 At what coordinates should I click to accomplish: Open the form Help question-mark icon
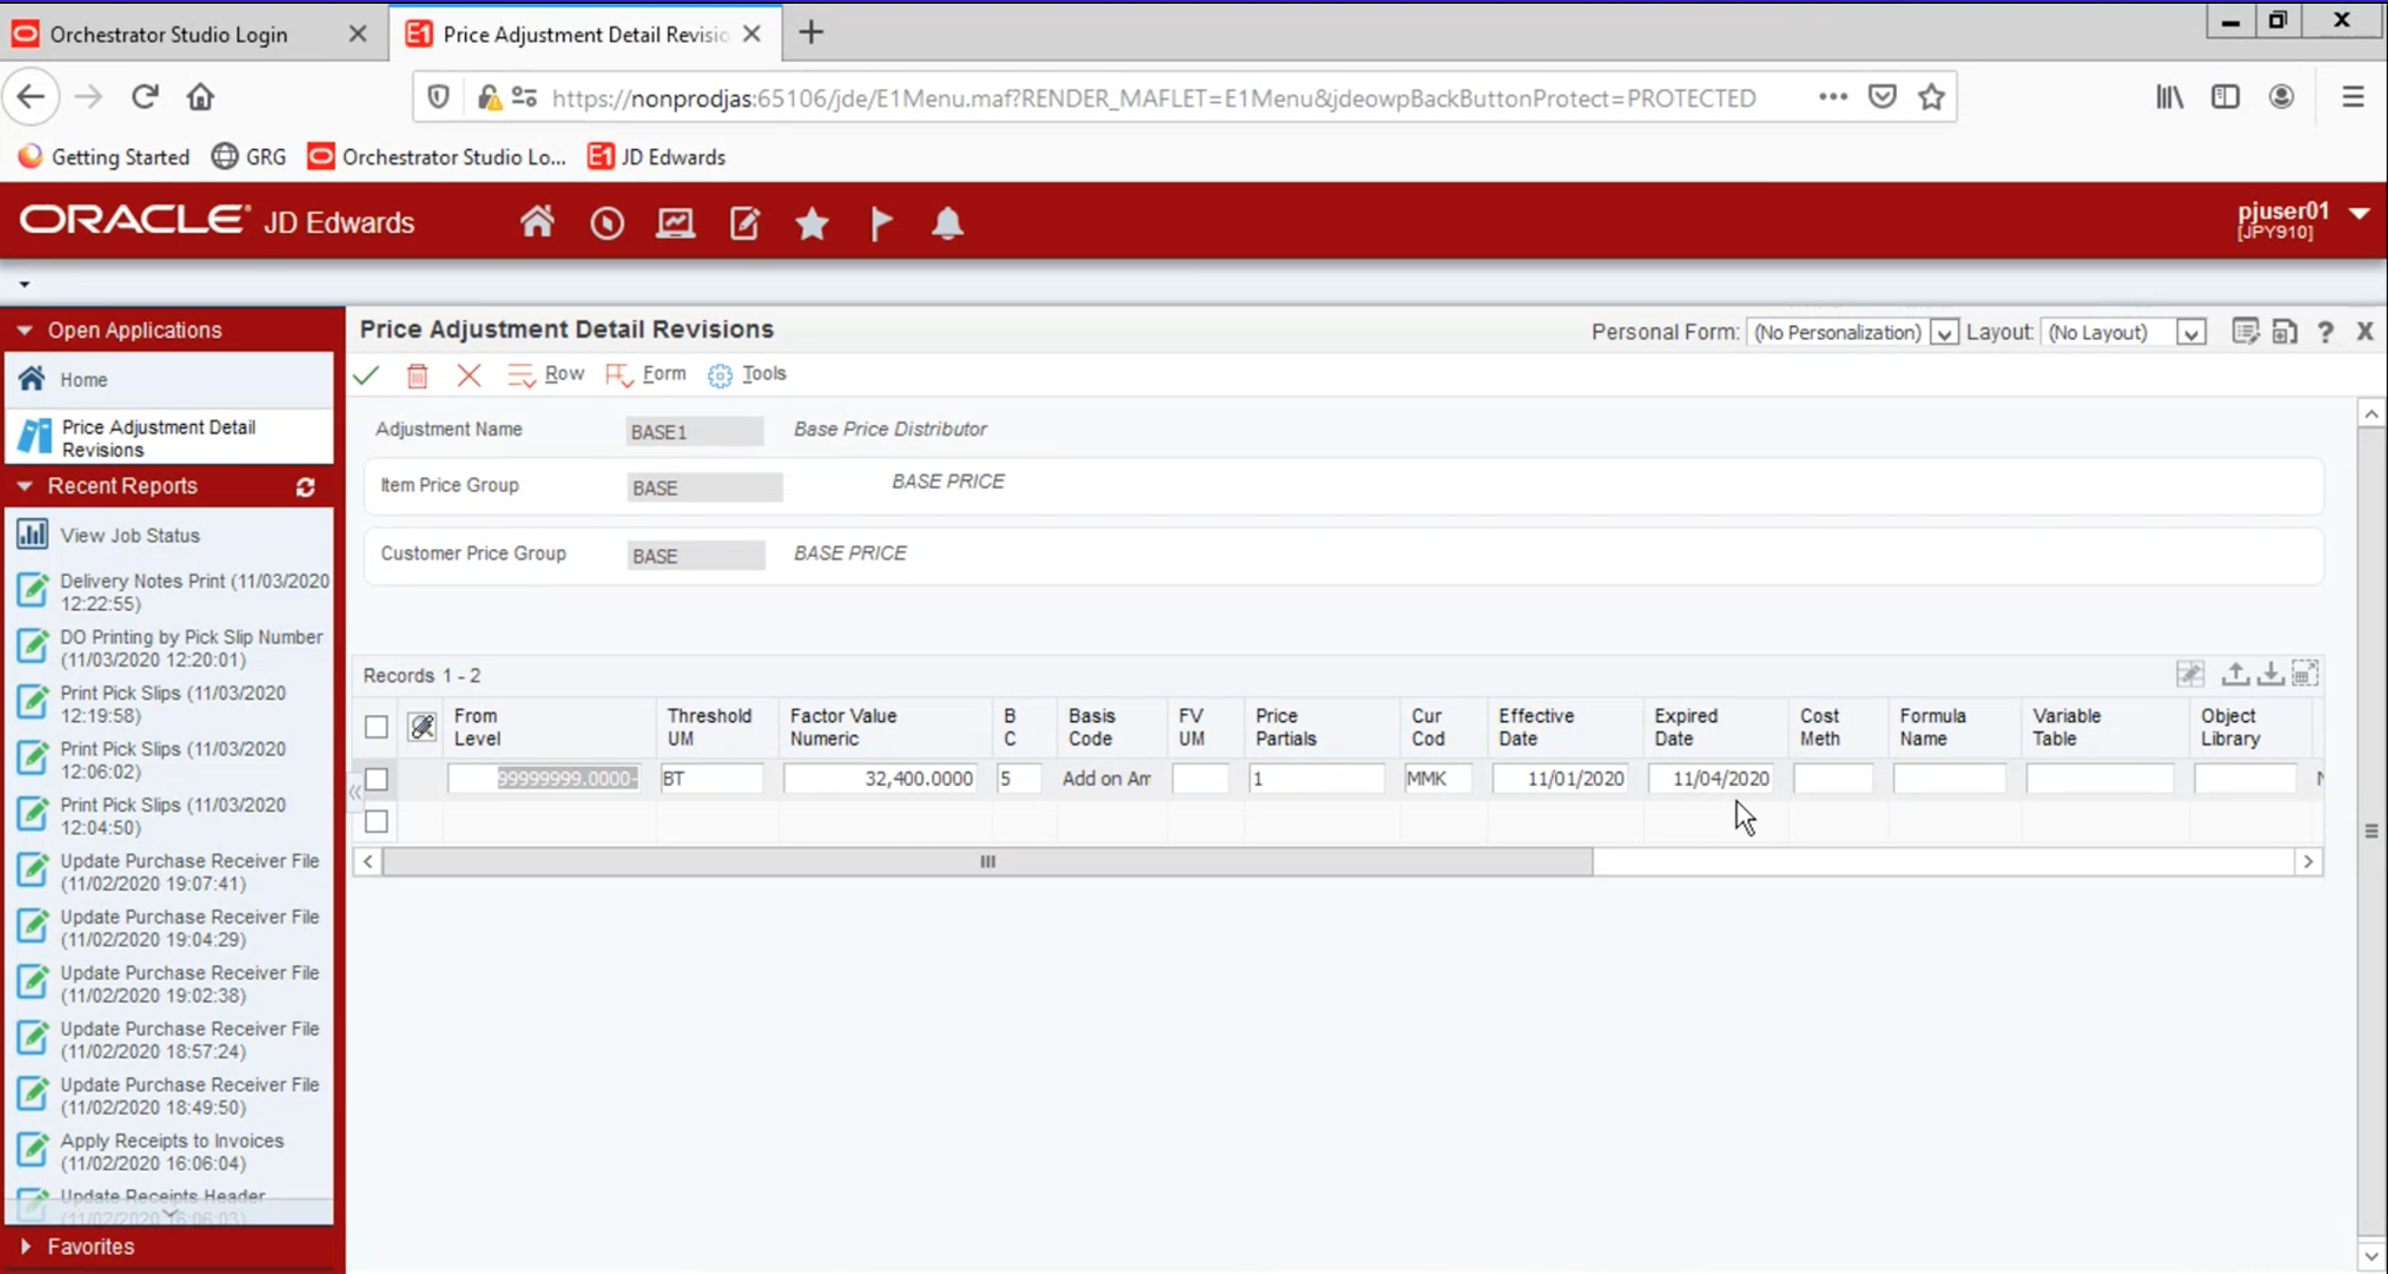(x=2325, y=332)
